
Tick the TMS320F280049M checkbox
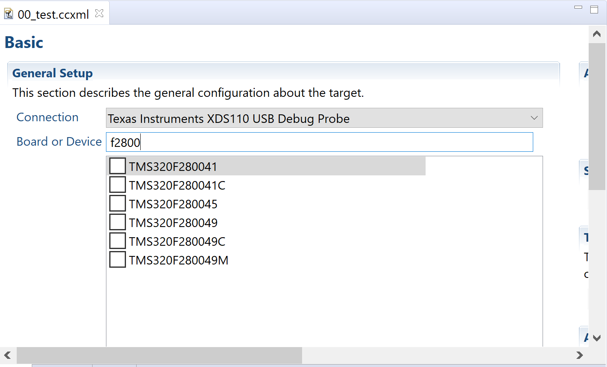pos(117,260)
